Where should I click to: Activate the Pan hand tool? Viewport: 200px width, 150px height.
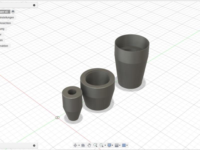(89, 145)
